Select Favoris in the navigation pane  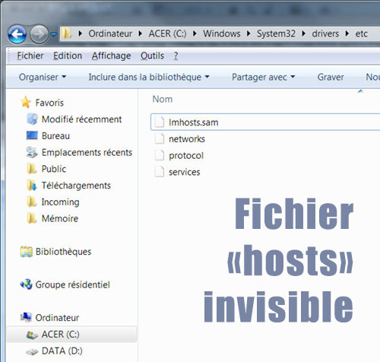49,103
